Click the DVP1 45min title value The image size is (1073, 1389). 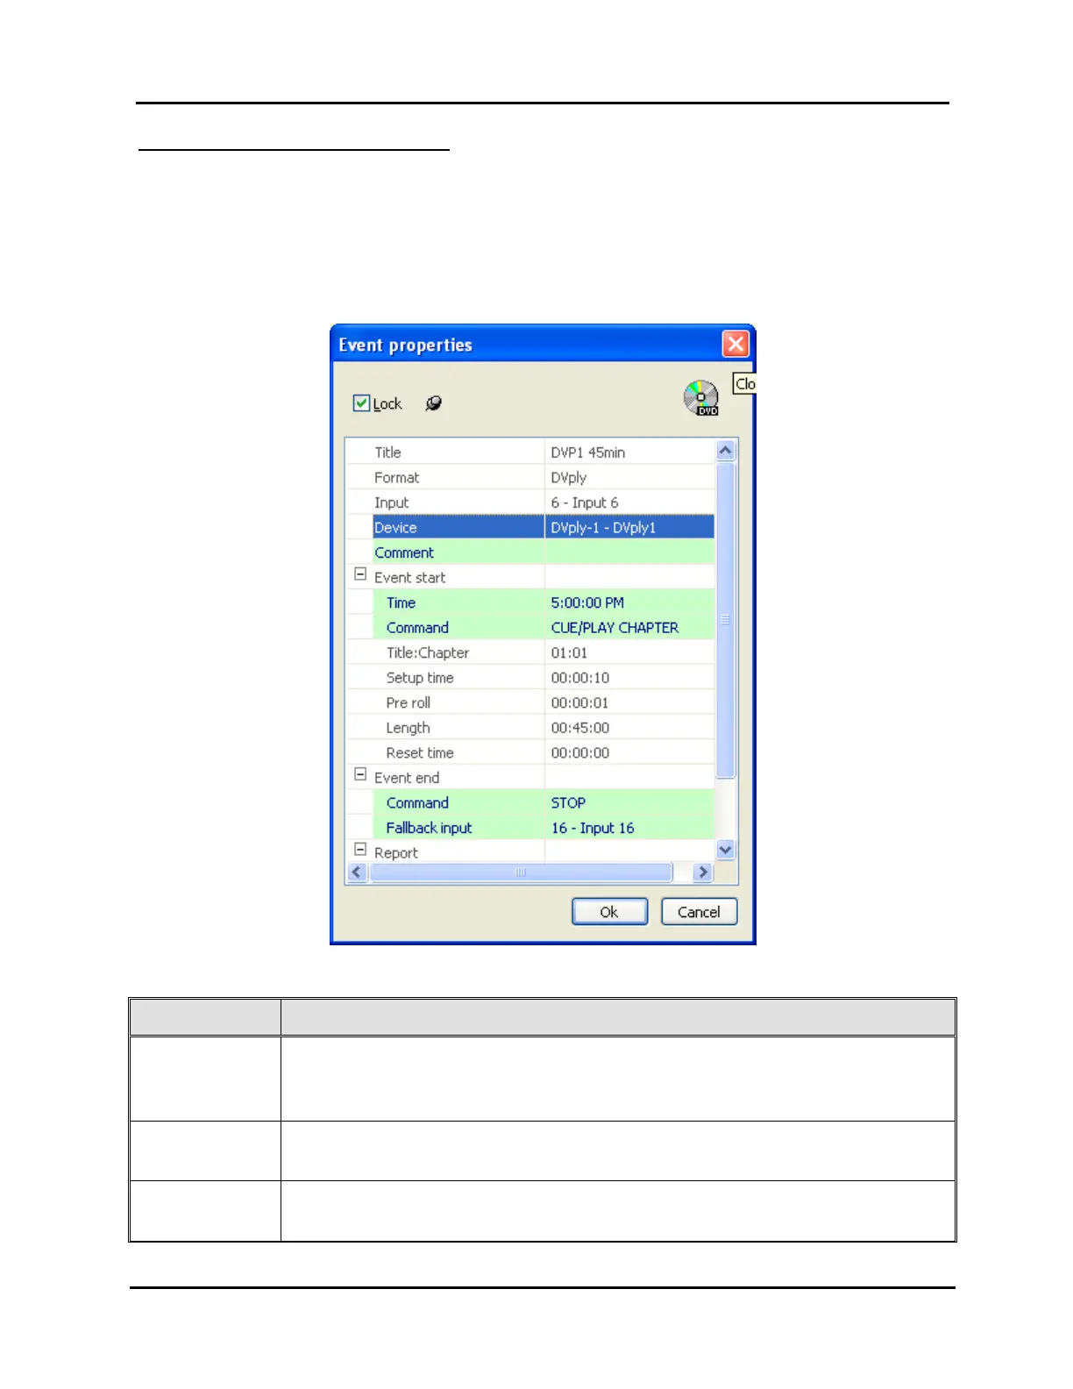pyautogui.click(x=587, y=452)
